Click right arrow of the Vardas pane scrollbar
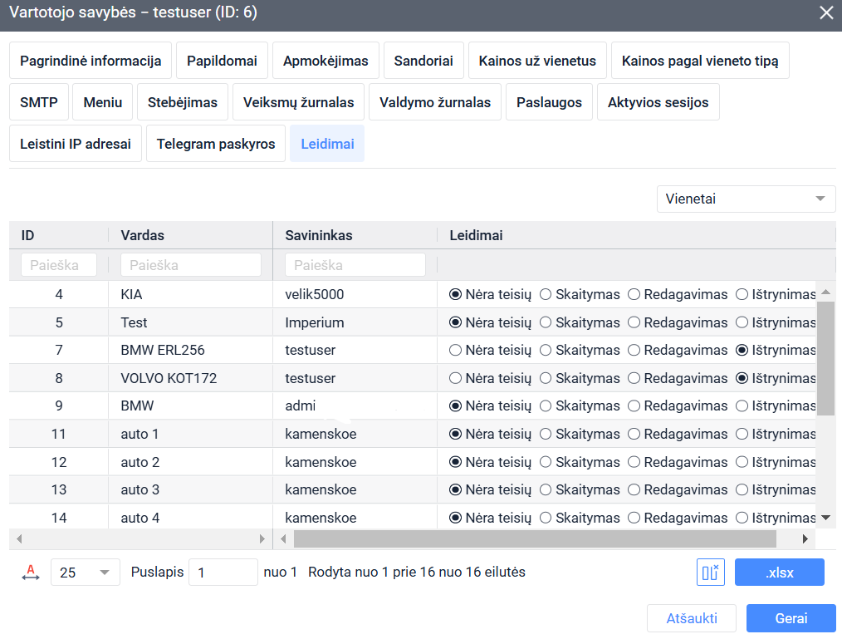 262,539
